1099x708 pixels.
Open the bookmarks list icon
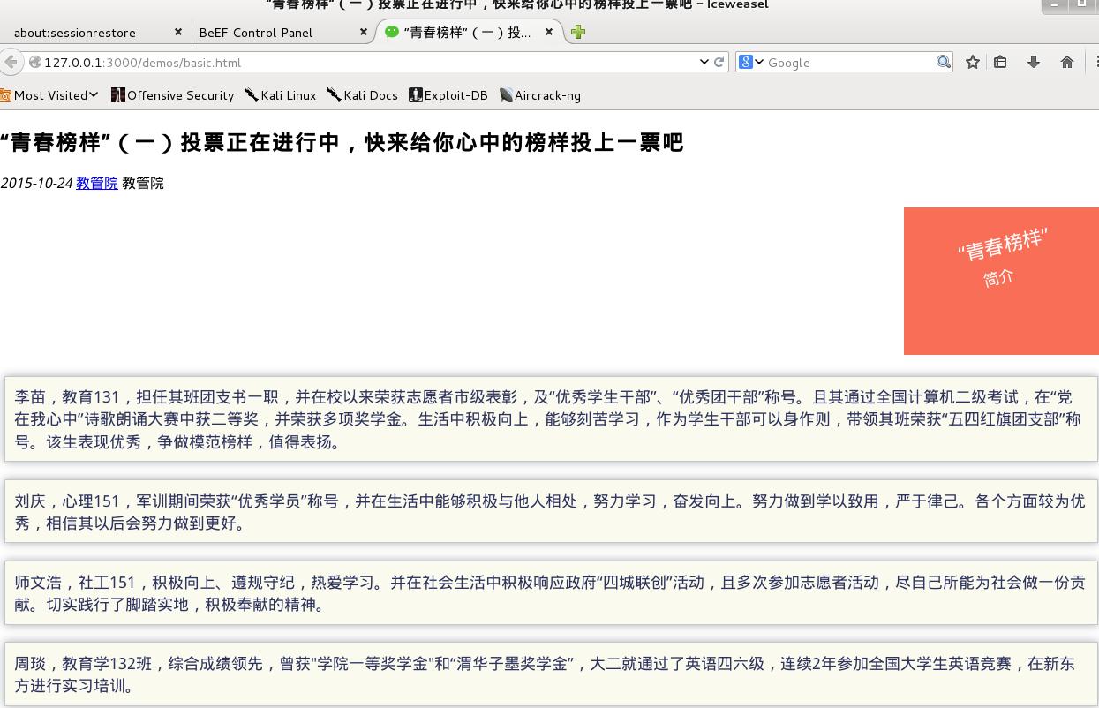[1000, 62]
